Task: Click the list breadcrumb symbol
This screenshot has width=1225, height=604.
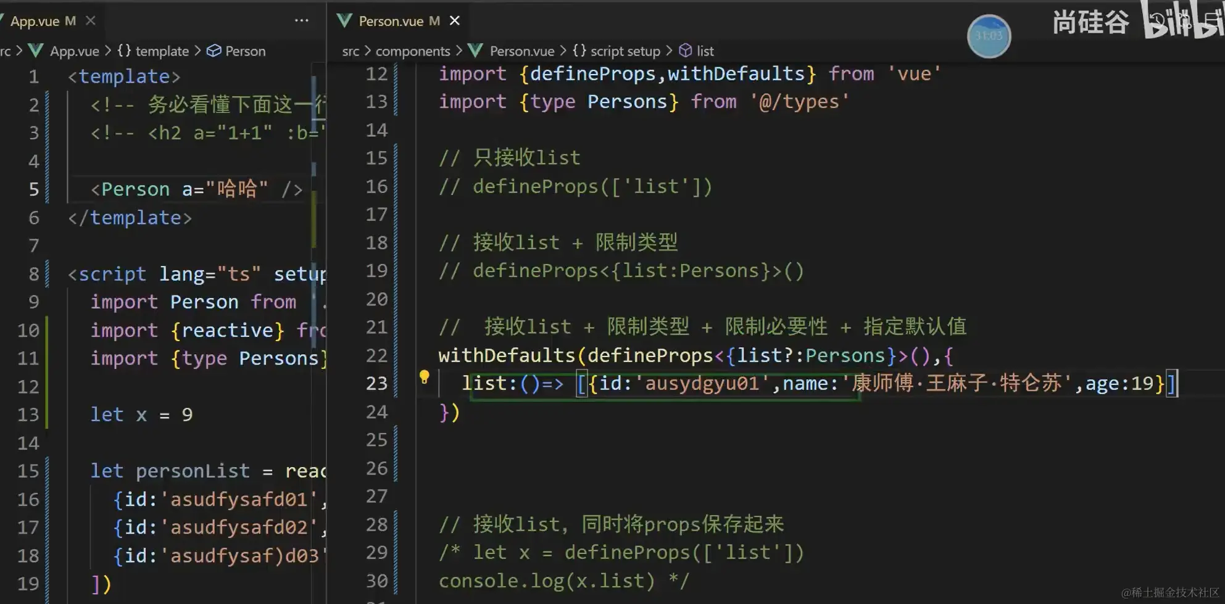Action: click(x=705, y=51)
